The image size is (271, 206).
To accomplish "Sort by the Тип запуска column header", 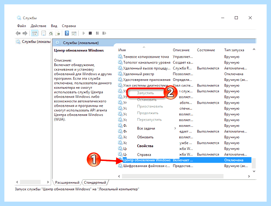I will click(x=234, y=50).
